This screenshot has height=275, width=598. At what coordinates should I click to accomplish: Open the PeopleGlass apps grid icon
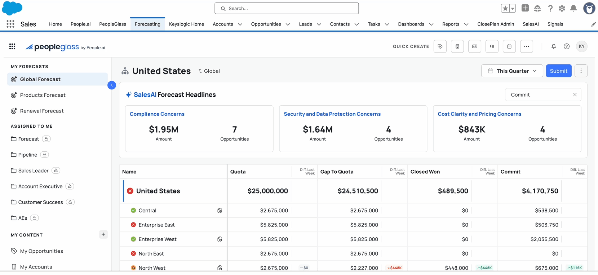(x=12, y=46)
